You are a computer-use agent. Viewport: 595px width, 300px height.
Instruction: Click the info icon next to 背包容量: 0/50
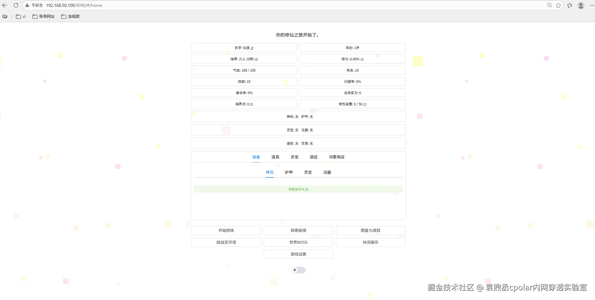click(364, 104)
